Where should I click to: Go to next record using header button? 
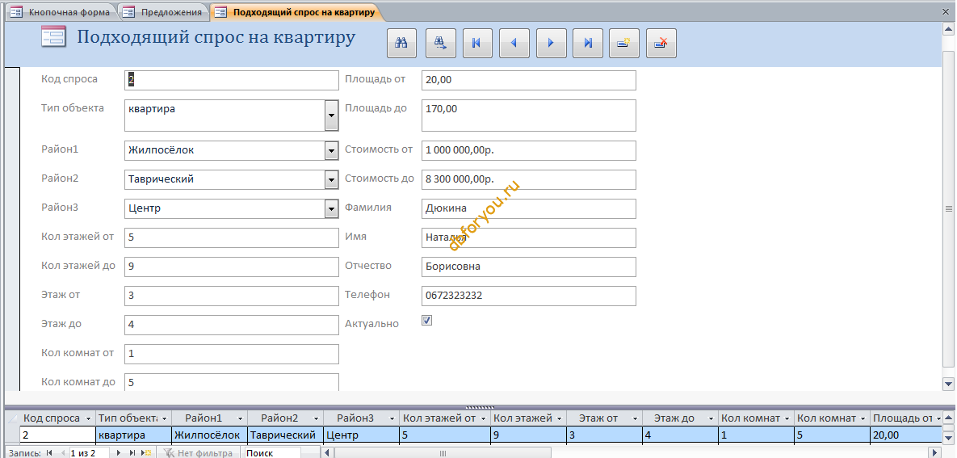[551, 43]
